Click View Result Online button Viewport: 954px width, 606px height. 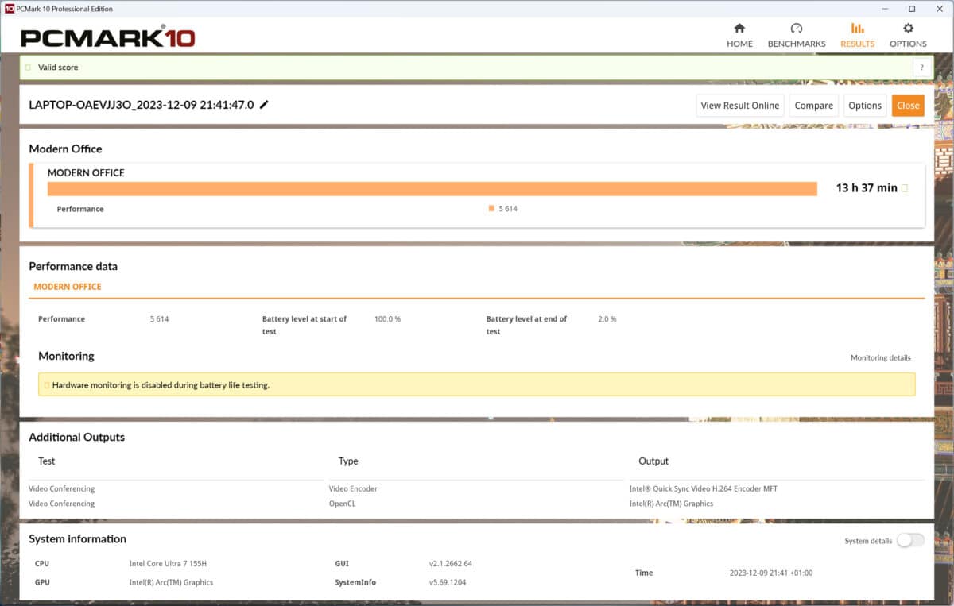click(x=739, y=105)
